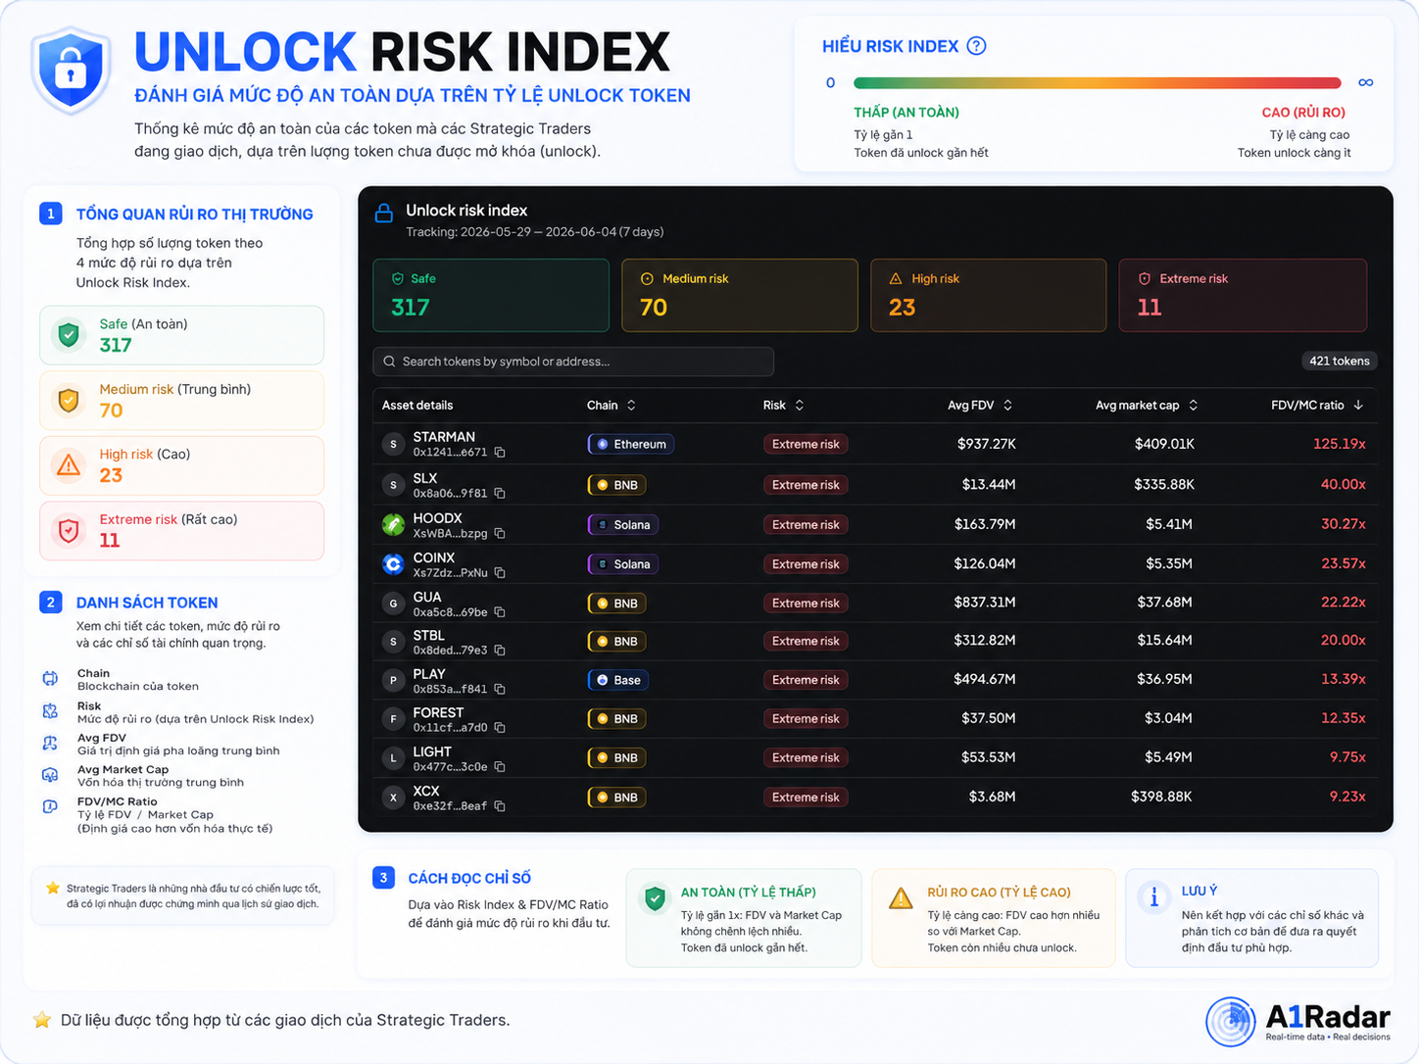
Task: Click the 30.27x ratio for HOODX
Action: (1343, 524)
